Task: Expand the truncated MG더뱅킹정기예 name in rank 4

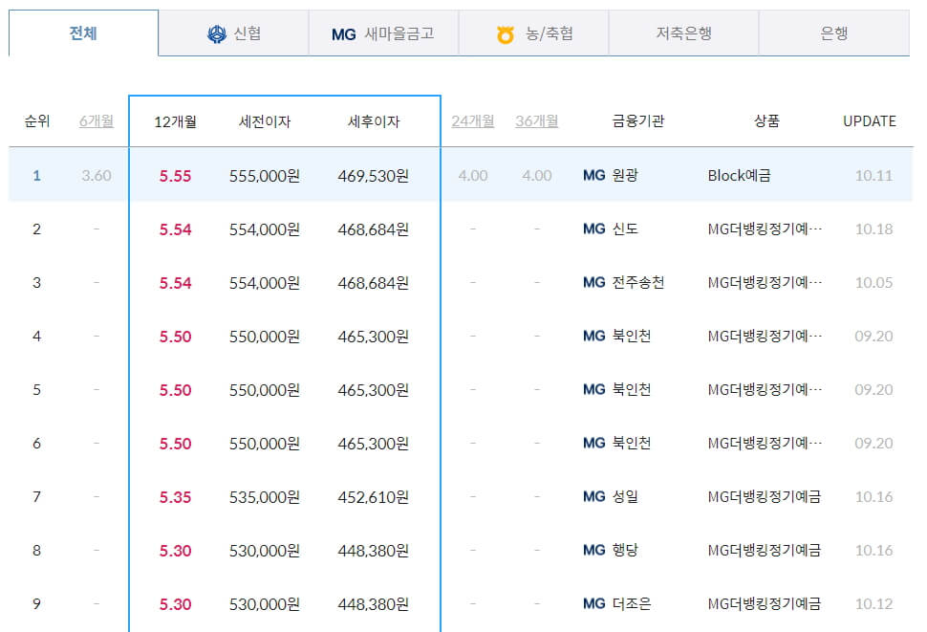Action: pos(765,336)
